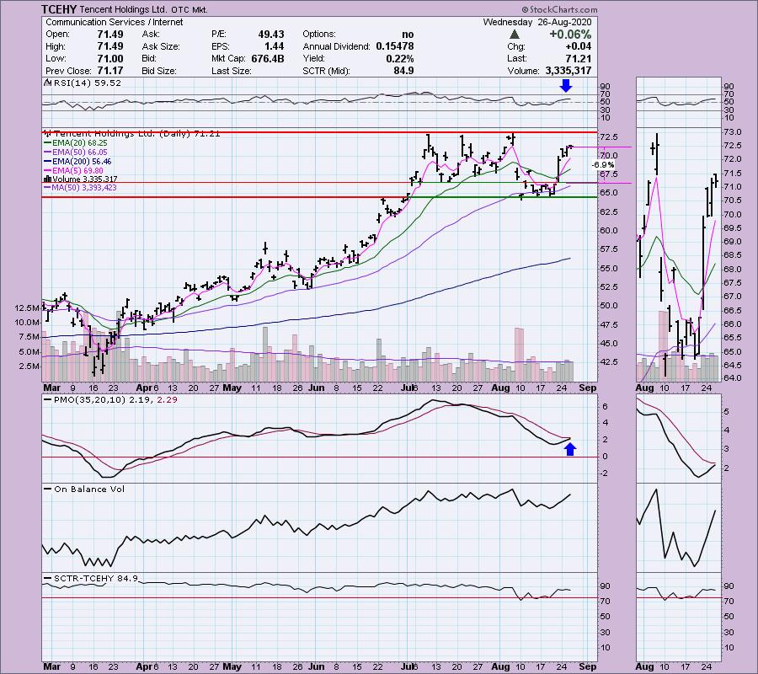The image size is (758, 674).
Task: Click the Bid Size label
Action: [158, 71]
